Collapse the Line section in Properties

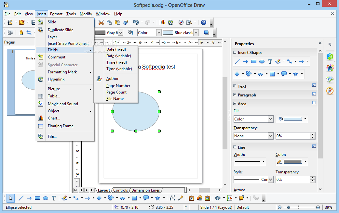click(235, 147)
